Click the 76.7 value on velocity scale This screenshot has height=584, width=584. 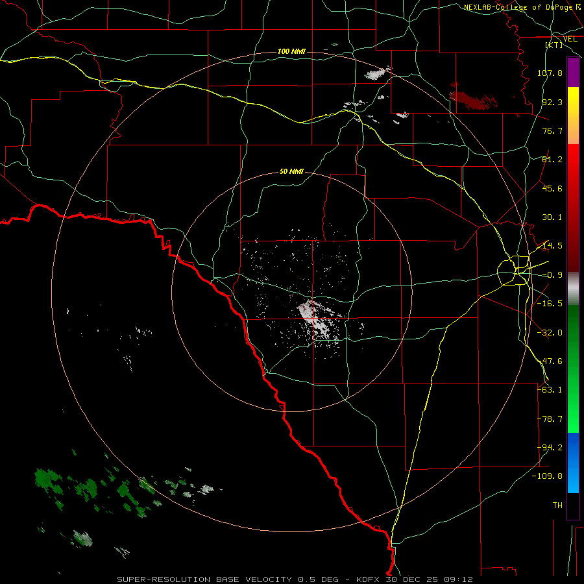click(552, 130)
